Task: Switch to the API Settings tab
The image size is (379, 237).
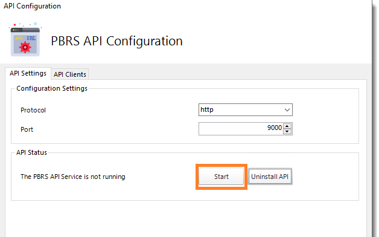Action: point(28,73)
